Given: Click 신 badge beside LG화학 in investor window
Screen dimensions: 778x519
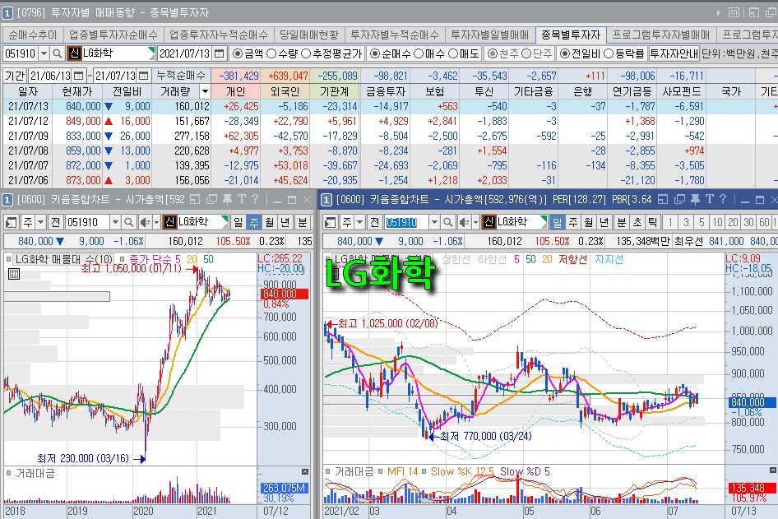Looking at the screenshot, I should coord(74,53).
